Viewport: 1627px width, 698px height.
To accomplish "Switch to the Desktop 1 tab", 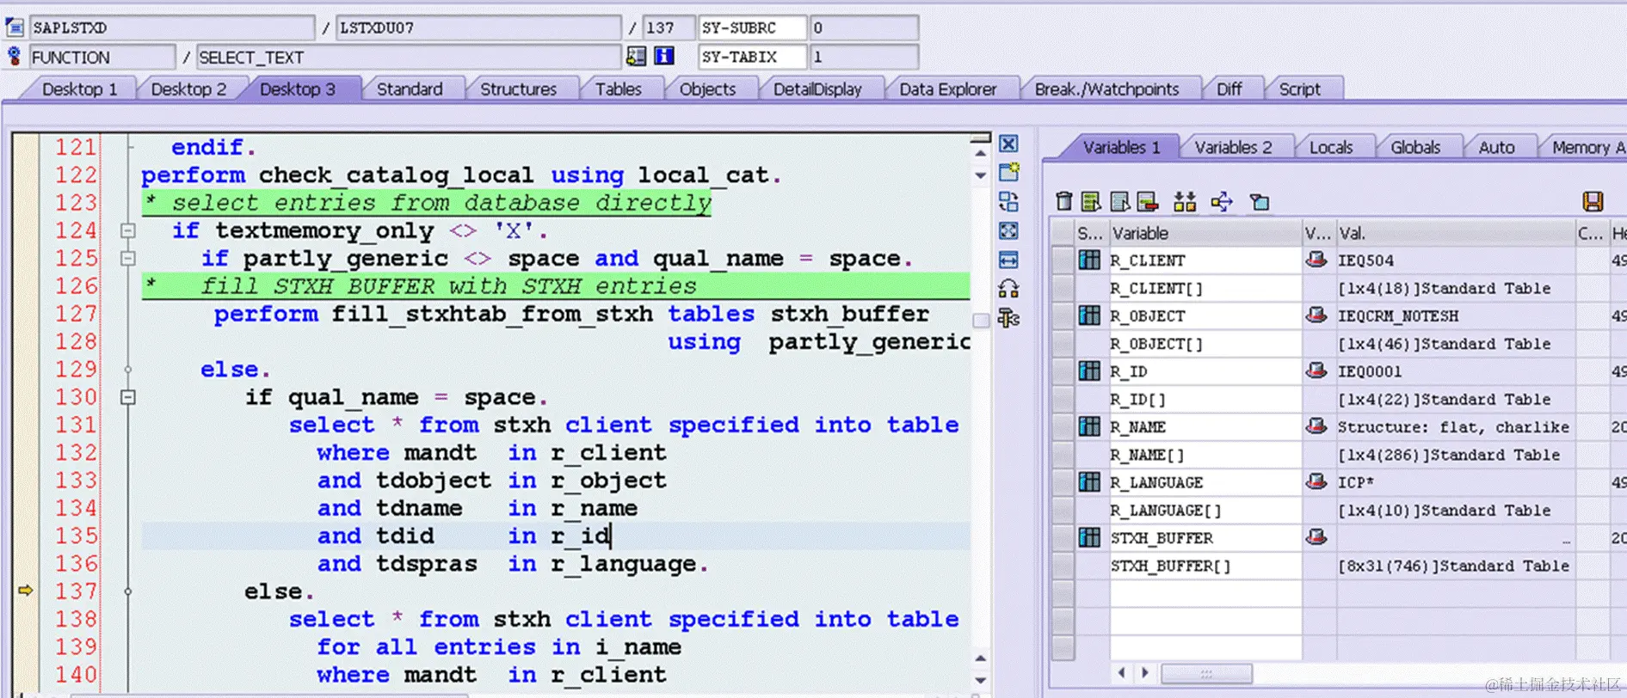I will tap(79, 89).
